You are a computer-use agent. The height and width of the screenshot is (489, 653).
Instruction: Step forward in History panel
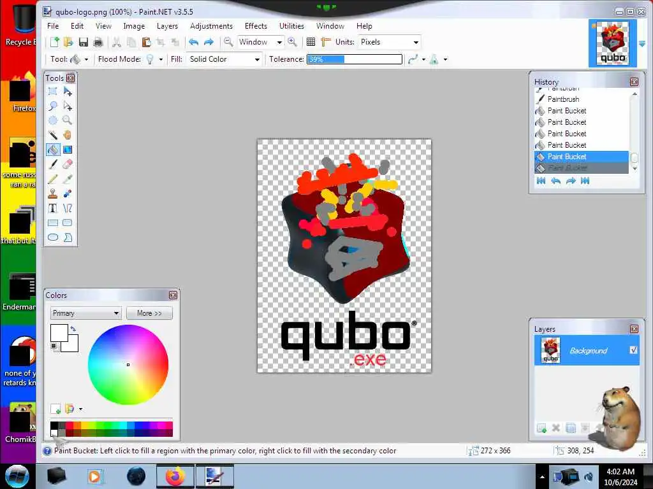pyautogui.click(x=571, y=181)
